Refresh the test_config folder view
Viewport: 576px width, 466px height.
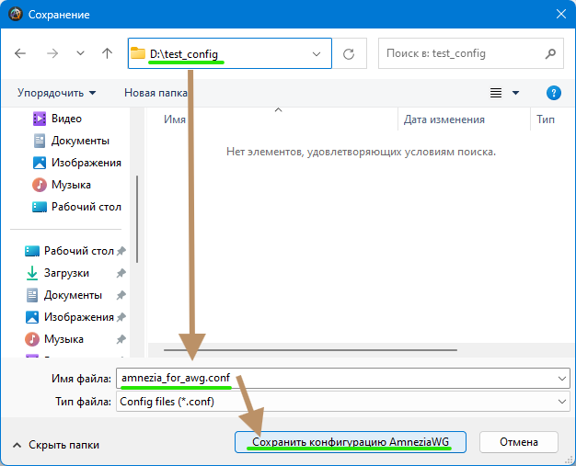[x=349, y=54]
